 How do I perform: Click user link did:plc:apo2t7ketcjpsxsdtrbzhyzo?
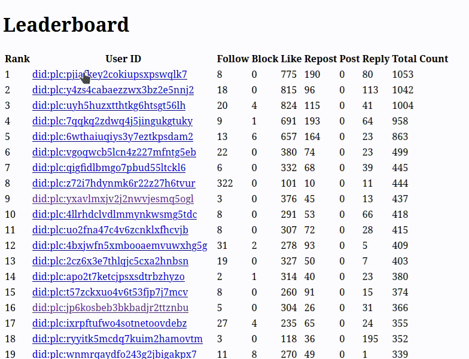(x=108, y=277)
